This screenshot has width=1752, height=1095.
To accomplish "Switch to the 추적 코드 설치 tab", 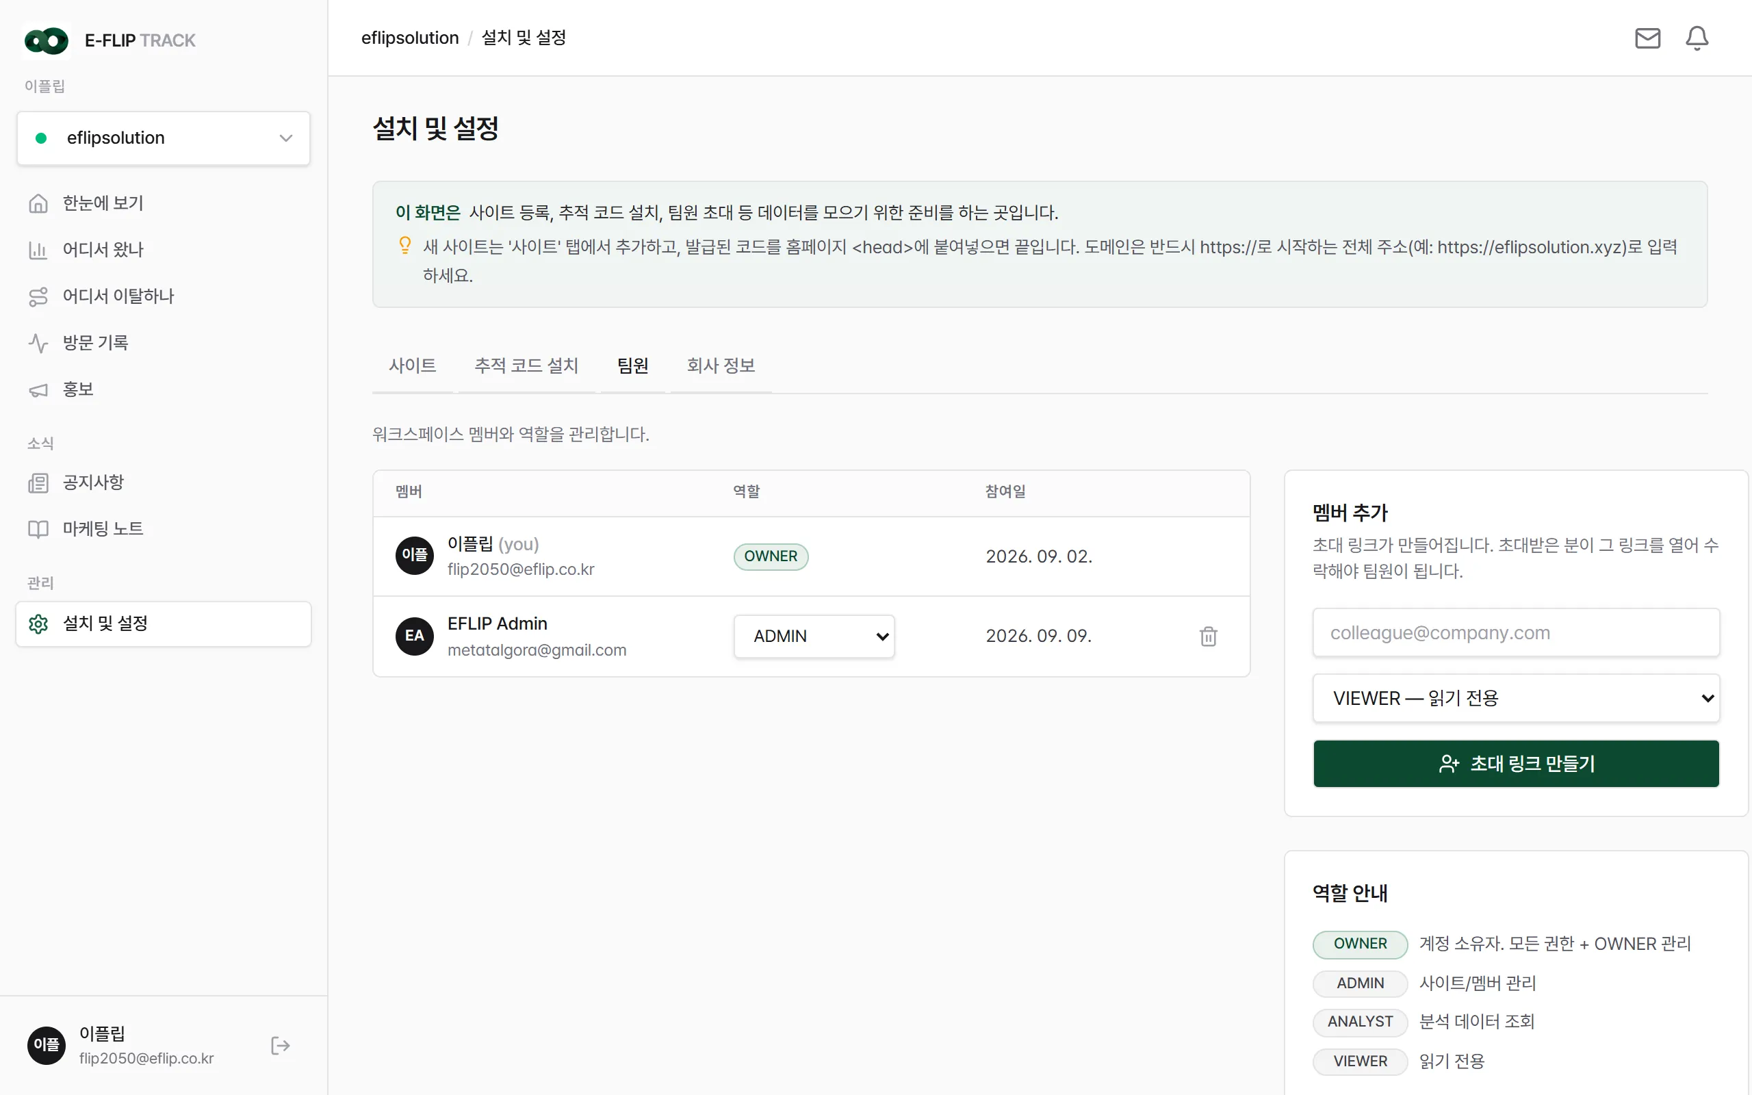I will 526,365.
